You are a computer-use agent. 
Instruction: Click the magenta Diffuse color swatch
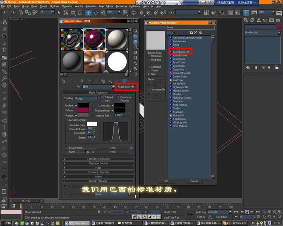click(83, 110)
